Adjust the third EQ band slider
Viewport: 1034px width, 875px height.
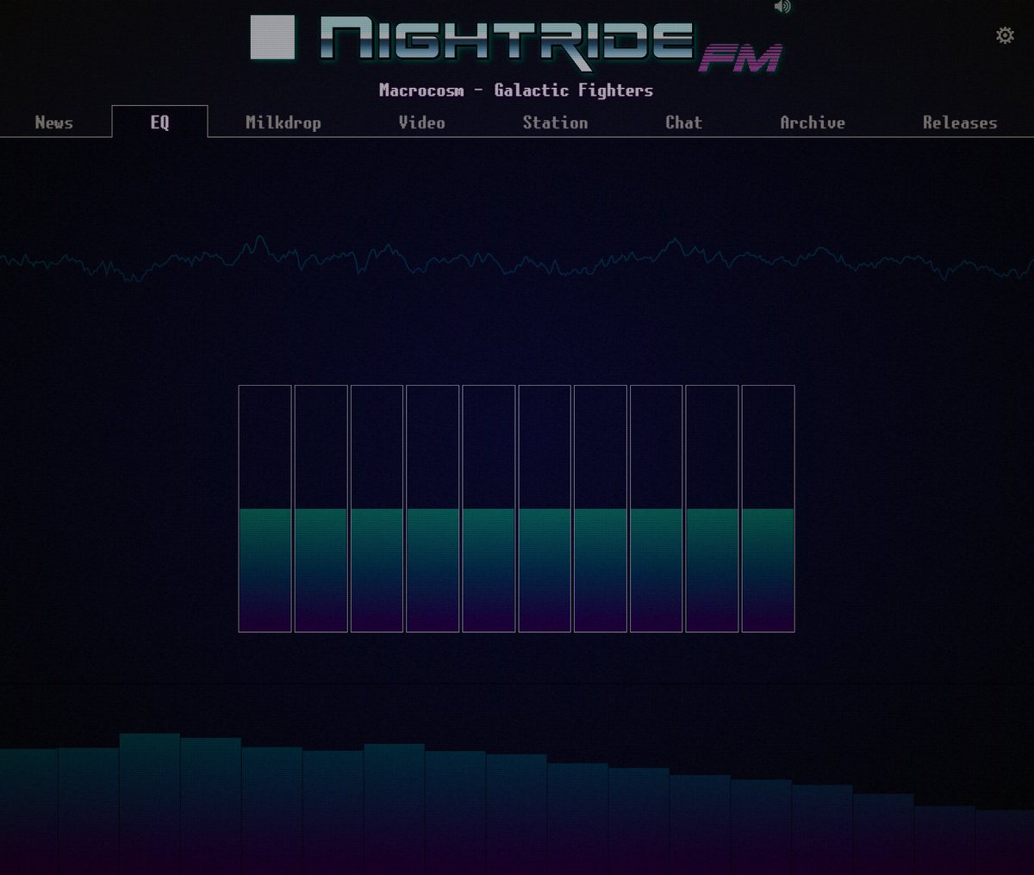[x=377, y=509]
